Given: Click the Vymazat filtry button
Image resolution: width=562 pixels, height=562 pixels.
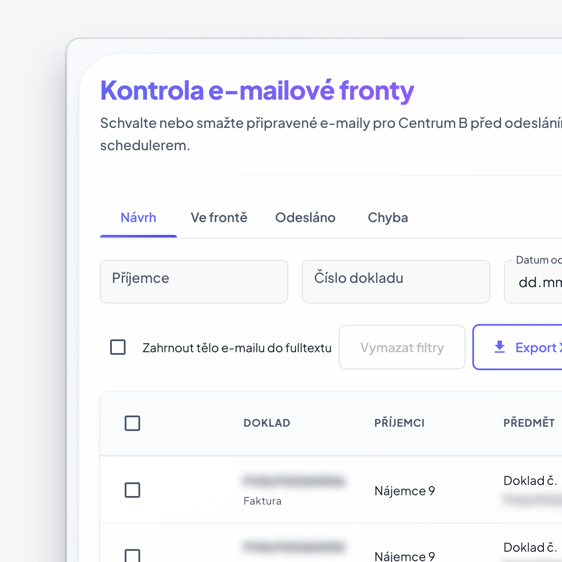Looking at the screenshot, I should [x=402, y=347].
